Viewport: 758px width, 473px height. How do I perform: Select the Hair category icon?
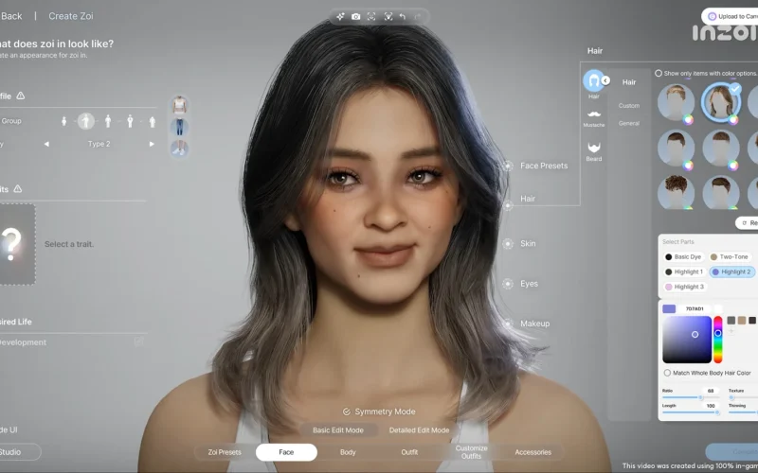point(593,80)
